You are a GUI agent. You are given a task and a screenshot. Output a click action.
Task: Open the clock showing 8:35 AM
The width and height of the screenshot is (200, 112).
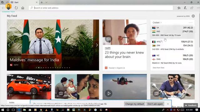coord(189,110)
